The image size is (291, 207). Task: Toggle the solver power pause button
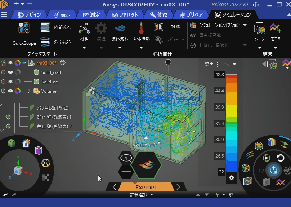tap(274, 170)
